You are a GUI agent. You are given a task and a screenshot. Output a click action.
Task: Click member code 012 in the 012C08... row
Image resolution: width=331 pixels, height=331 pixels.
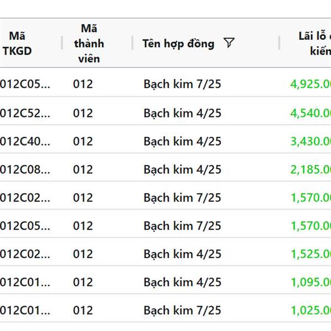(x=83, y=169)
